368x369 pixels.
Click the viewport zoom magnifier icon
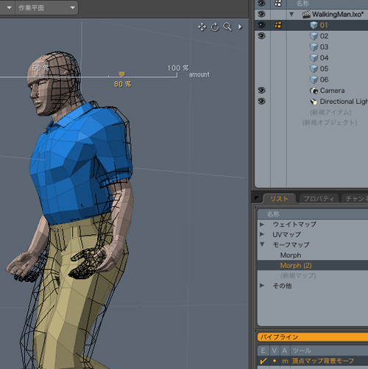[227, 27]
